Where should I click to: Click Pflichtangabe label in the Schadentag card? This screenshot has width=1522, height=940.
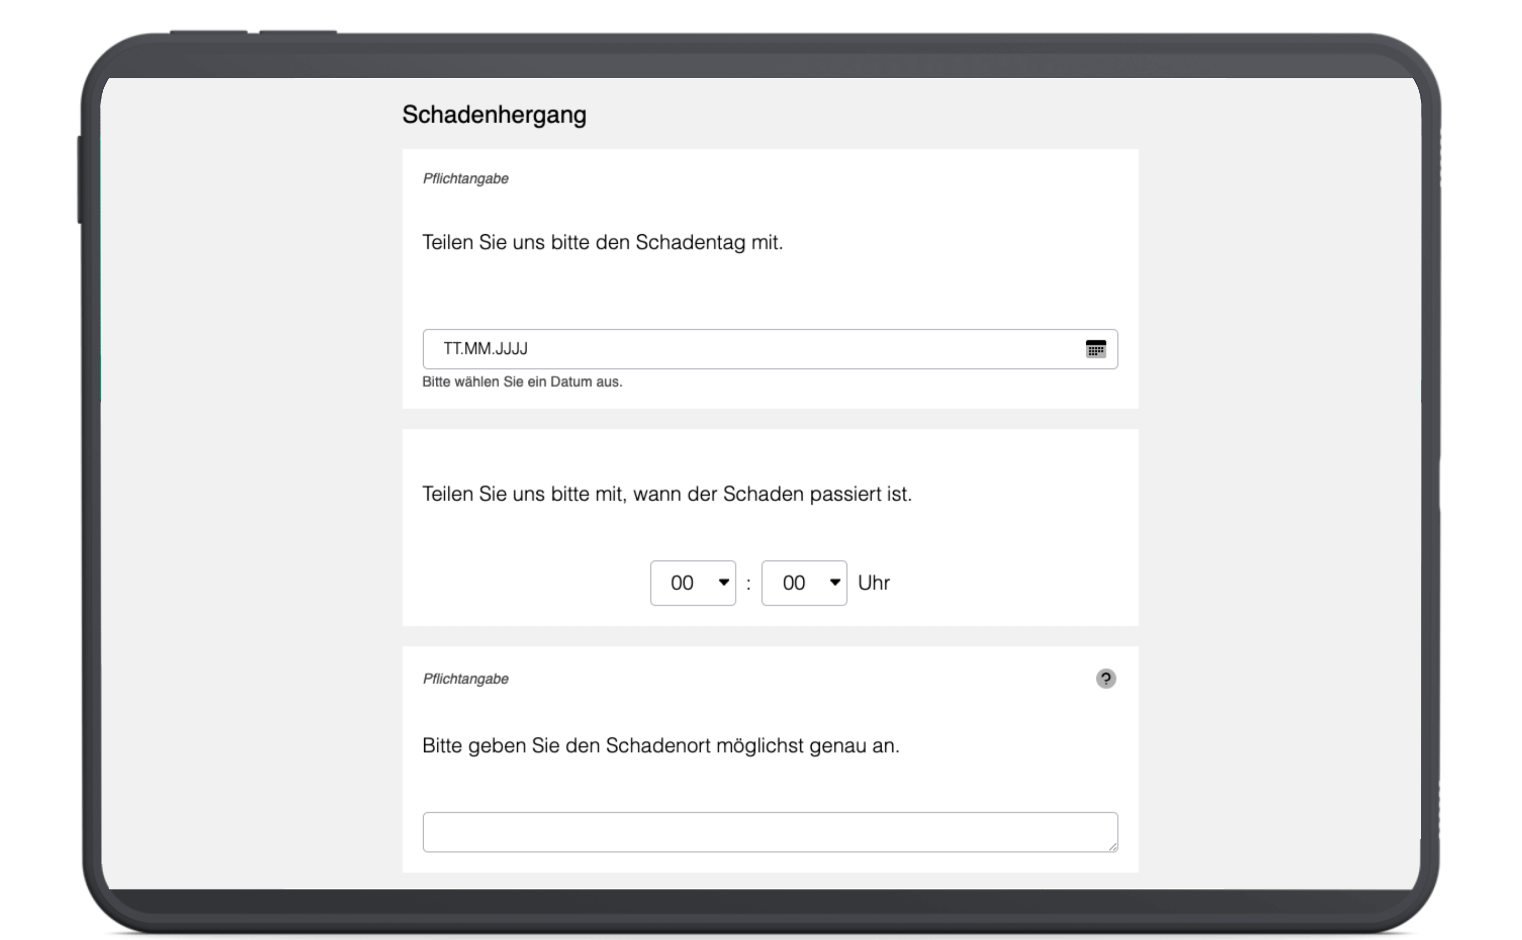click(466, 179)
